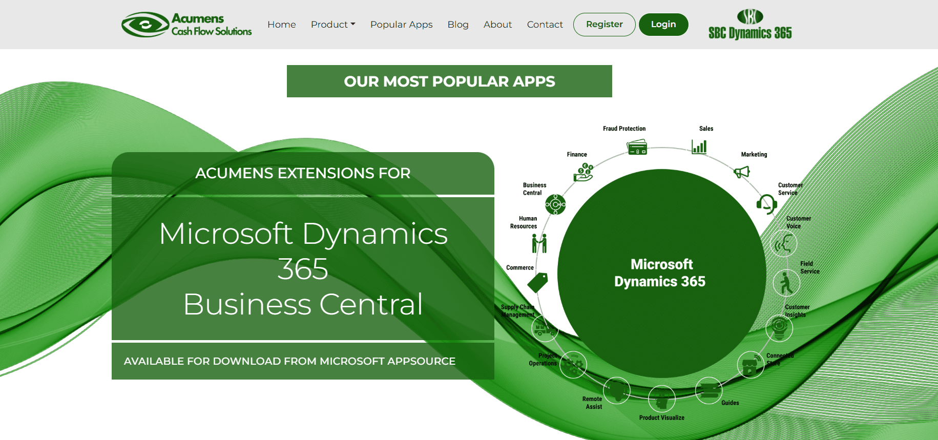The width and height of the screenshot is (938, 440).
Task: Go to the Home page
Action: 282,25
